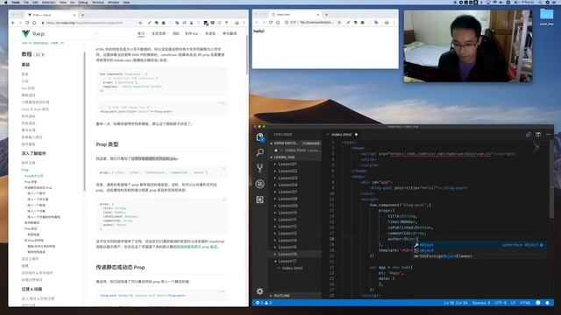Open new tab in Vue docs browser
Image resolution: width=561 pixels, height=315 pixels.
coord(82,15)
